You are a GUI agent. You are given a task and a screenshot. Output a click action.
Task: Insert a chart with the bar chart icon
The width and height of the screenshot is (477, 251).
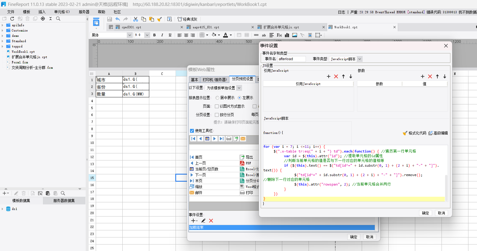coord(287,35)
